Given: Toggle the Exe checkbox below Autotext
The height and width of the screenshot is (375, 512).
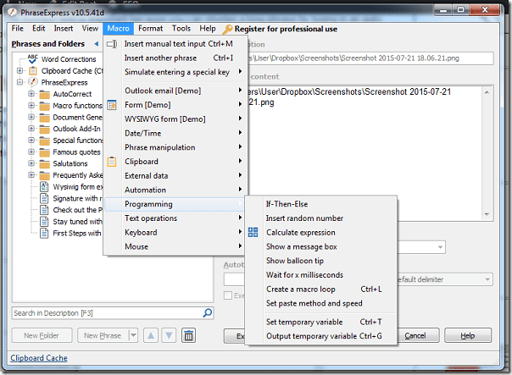Looking at the screenshot, I should [227, 295].
